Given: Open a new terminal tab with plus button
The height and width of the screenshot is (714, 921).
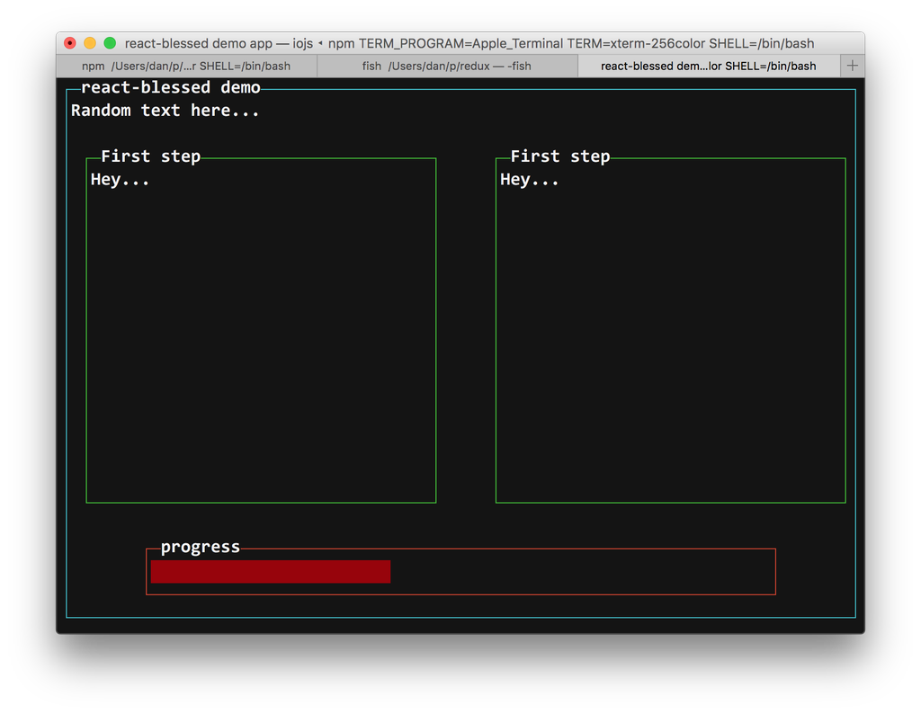Looking at the screenshot, I should (x=852, y=66).
